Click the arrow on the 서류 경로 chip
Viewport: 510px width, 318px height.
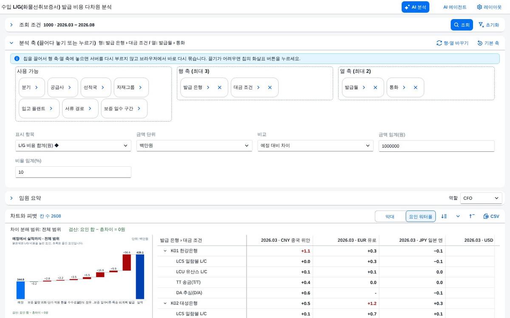click(x=90, y=109)
